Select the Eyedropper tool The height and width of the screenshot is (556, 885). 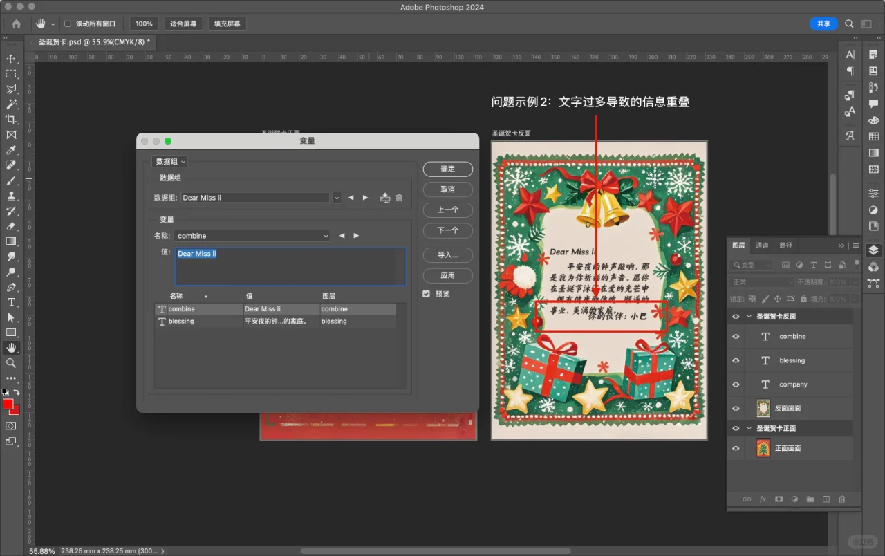[11, 150]
